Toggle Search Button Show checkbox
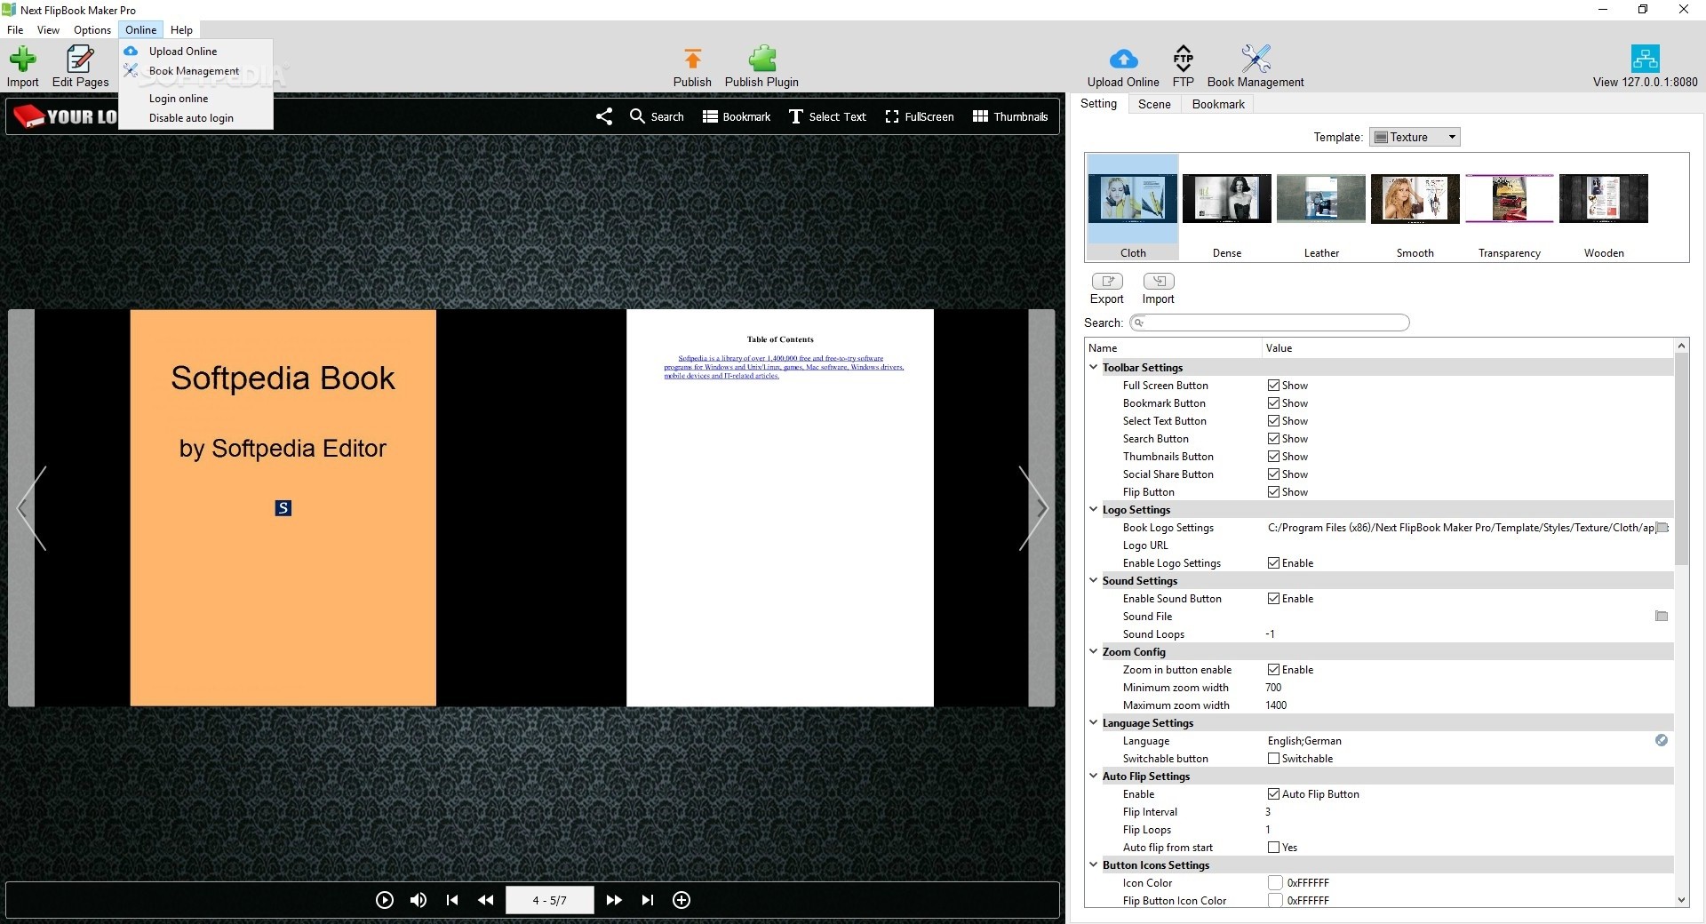The height and width of the screenshot is (924, 1706). [1273, 439]
